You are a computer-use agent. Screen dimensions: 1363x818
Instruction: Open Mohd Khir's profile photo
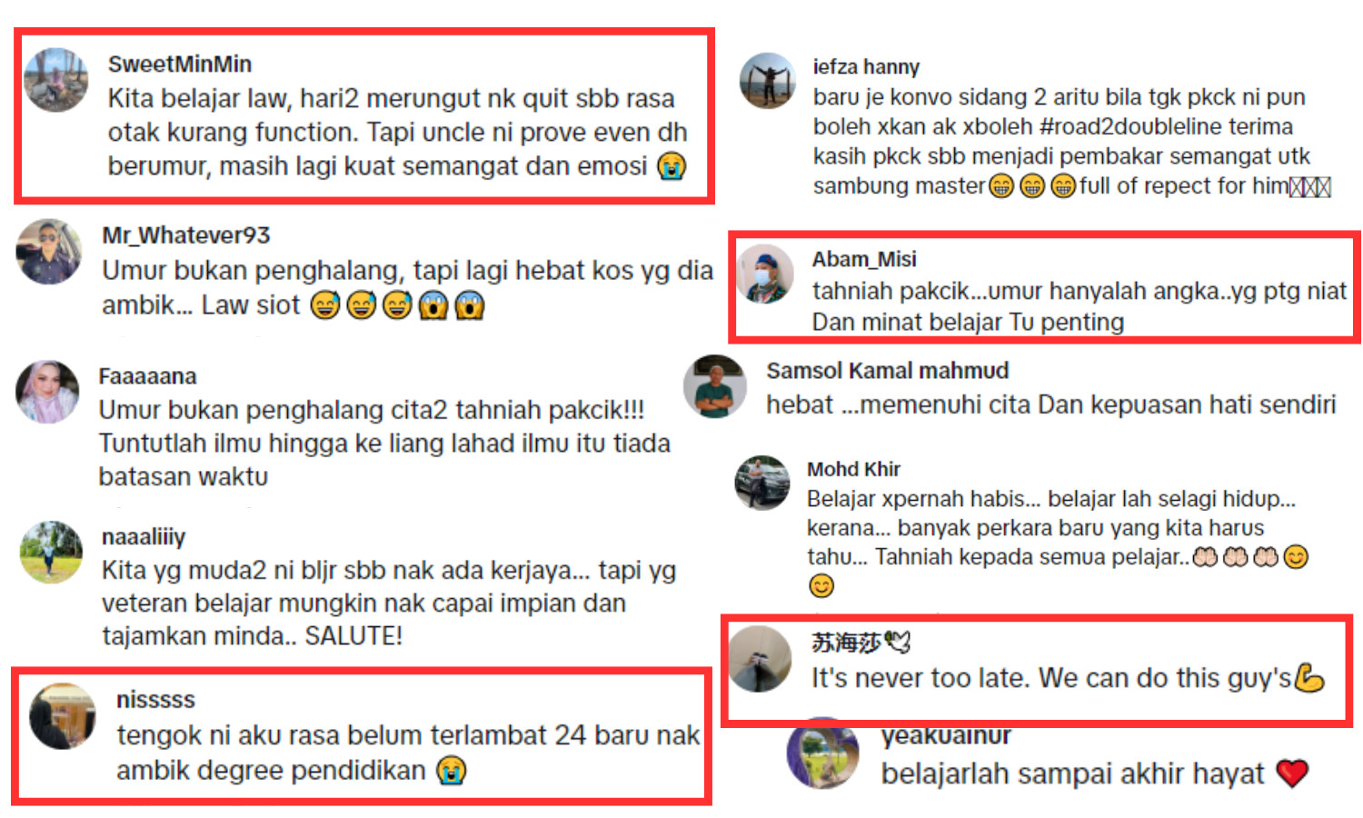[x=762, y=483]
